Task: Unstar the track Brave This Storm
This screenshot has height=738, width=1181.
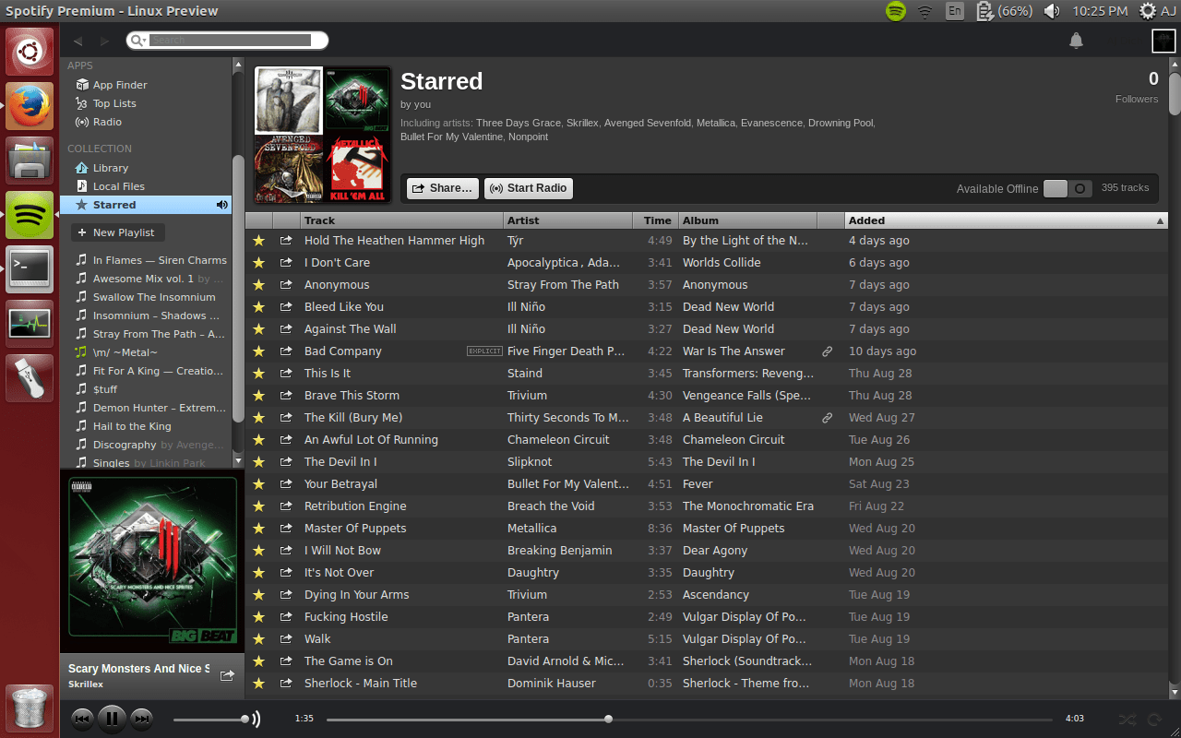Action: (259, 396)
